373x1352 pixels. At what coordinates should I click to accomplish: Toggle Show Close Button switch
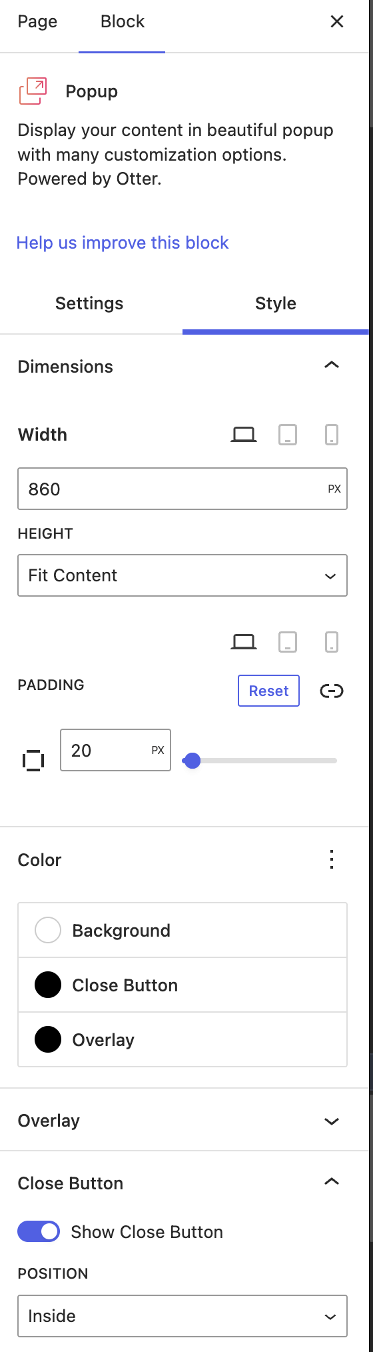(39, 1231)
